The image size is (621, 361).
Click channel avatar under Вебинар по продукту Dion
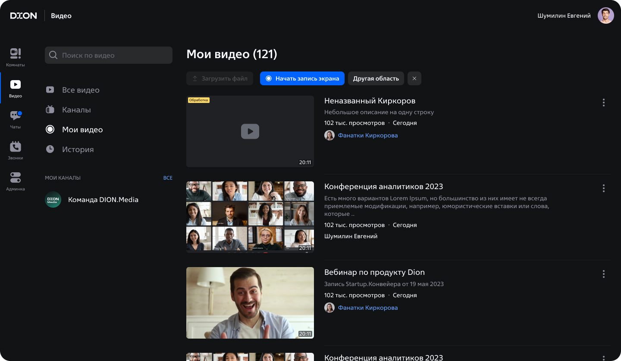tap(329, 308)
